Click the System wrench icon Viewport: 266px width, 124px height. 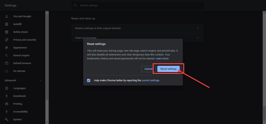pyautogui.click(x=6, y=119)
